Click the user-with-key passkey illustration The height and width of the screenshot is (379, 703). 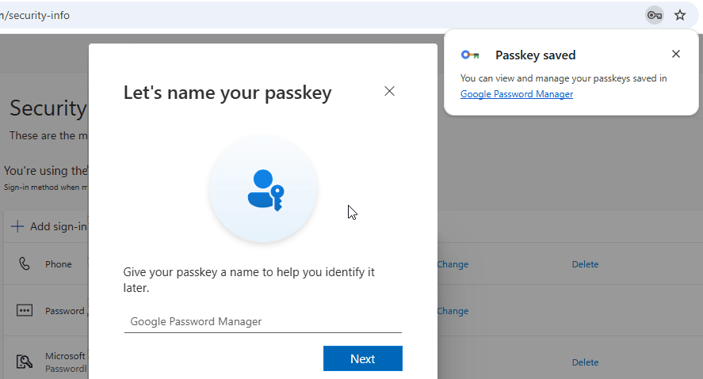(x=263, y=189)
